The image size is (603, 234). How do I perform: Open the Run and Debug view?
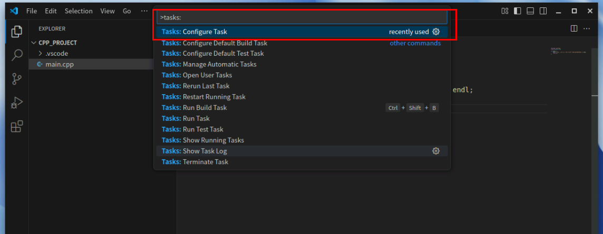coord(17,103)
